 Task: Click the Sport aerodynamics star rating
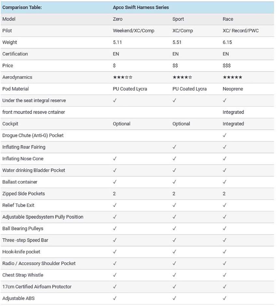[x=182, y=77]
